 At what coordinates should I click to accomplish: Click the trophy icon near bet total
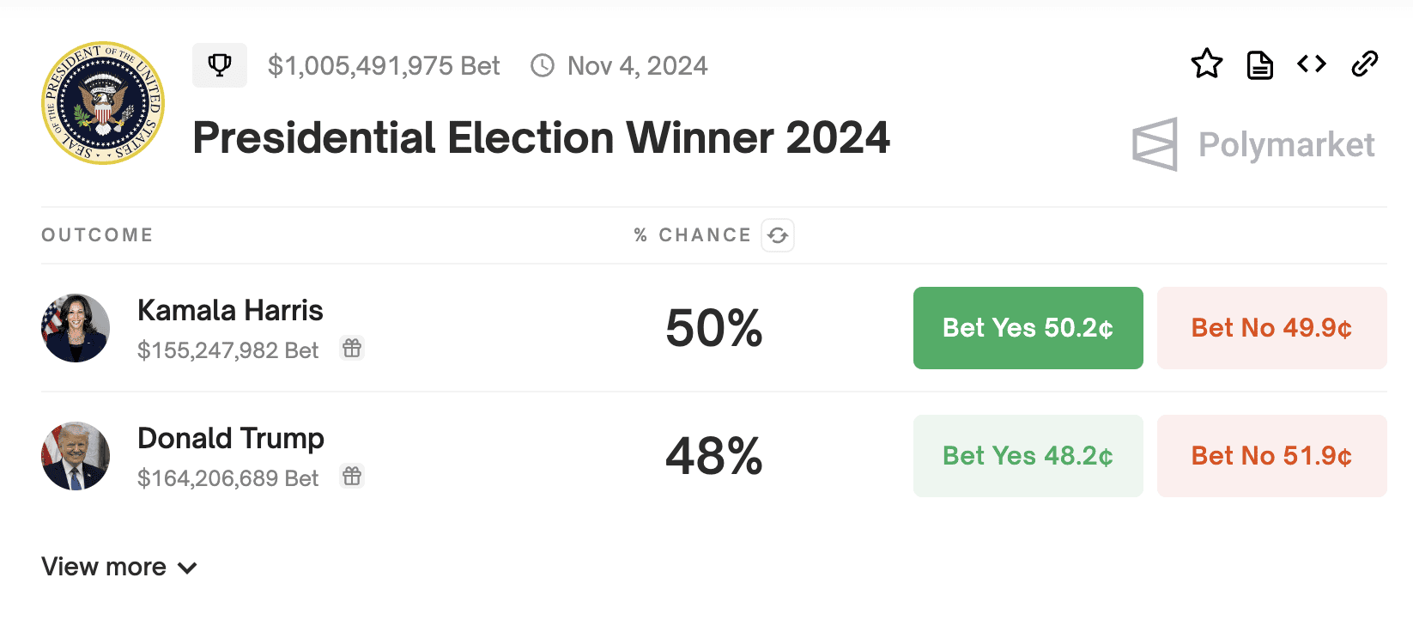[220, 65]
